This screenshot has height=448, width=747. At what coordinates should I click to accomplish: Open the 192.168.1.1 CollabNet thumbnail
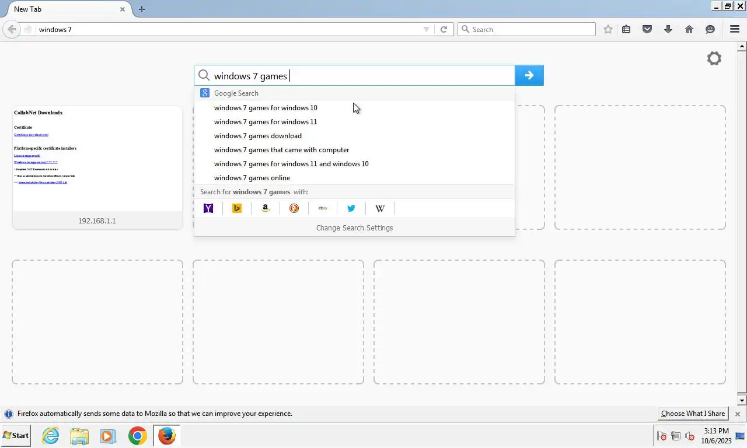(97, 167)
